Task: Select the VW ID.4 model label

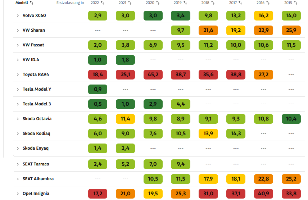Action: coord(32,60)
